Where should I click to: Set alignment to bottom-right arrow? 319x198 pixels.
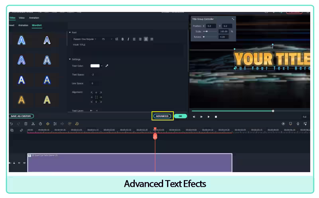[x=100, y=102]
